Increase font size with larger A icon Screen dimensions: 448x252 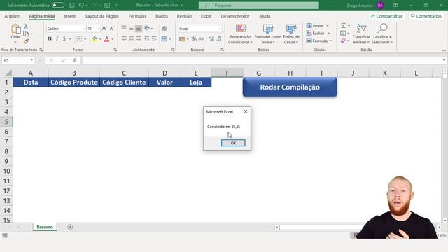click(104, 28)
